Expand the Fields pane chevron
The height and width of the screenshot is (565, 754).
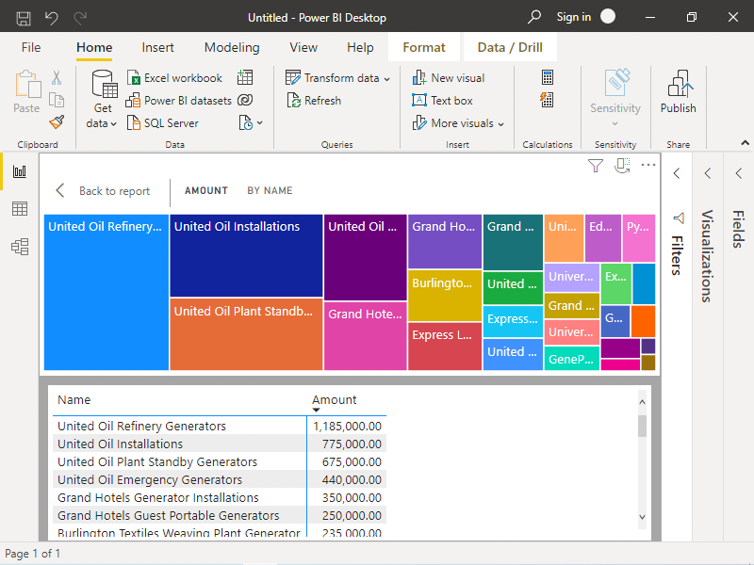click(739, 173)
